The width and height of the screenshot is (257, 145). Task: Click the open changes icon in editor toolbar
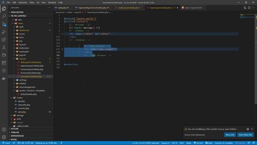click(x=245, y=8)
